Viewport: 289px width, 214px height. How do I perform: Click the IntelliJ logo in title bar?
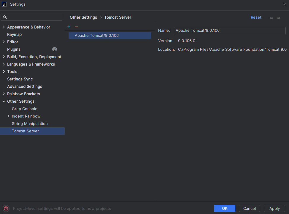pyautogui.click(x=4, y=4)
